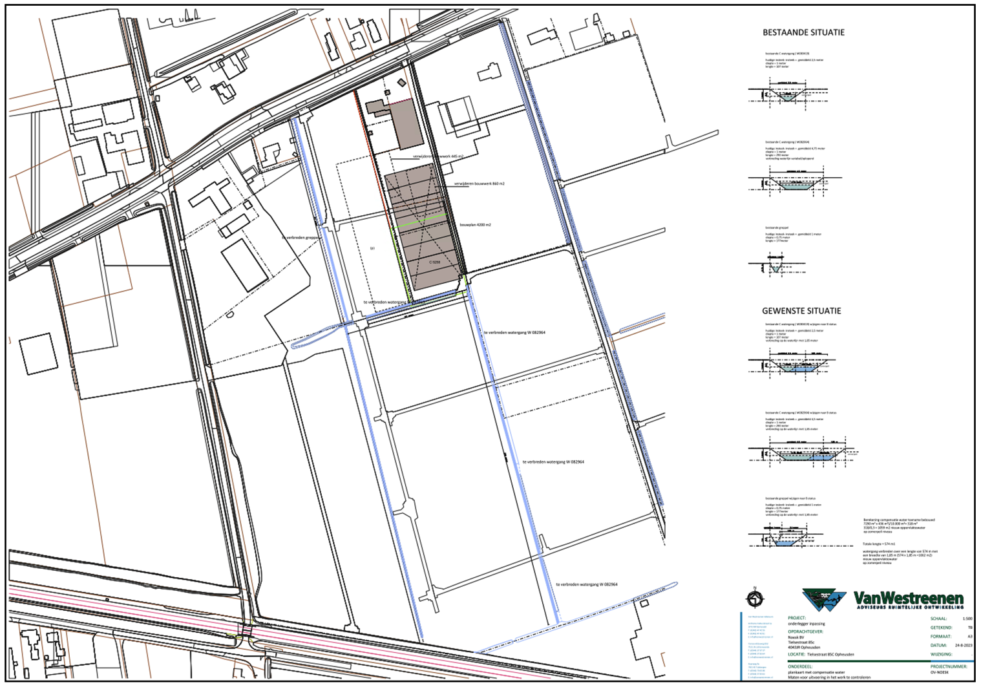This screenshot has height=689, width=981.
Task: Click 'plankaart met compensatie water' text
Action: tap(816, 672)
